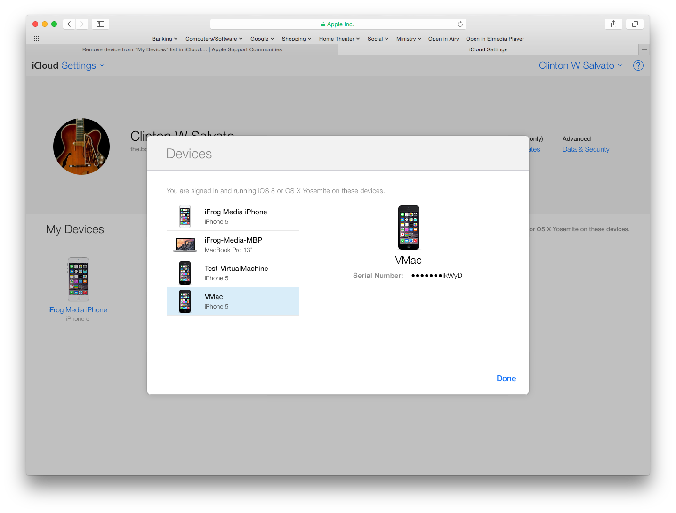This screenshot has width=676, height=513.
Task: Click the Advanced column label
Action: [x=577, y=139]
